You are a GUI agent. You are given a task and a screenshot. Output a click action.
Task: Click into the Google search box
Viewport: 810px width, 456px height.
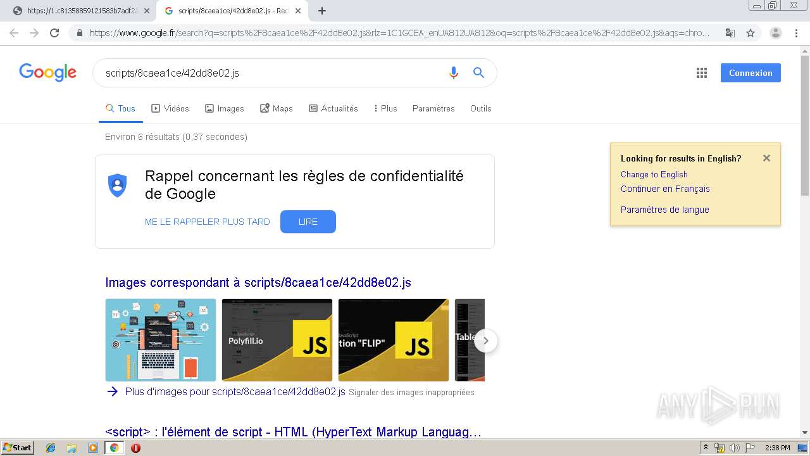tap(272, 73)
